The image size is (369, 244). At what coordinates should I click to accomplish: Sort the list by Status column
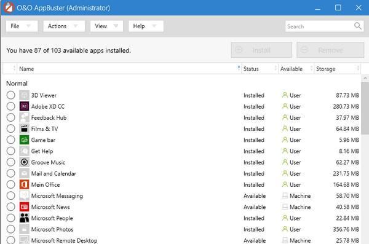tap(260, 69)
